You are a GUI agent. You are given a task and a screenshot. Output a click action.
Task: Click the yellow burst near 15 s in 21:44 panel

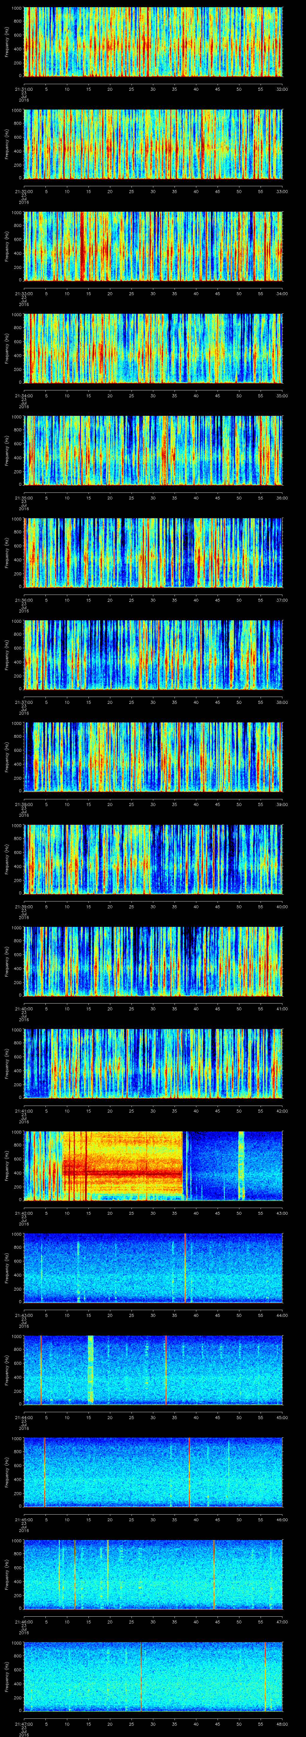coord(91,1370)
